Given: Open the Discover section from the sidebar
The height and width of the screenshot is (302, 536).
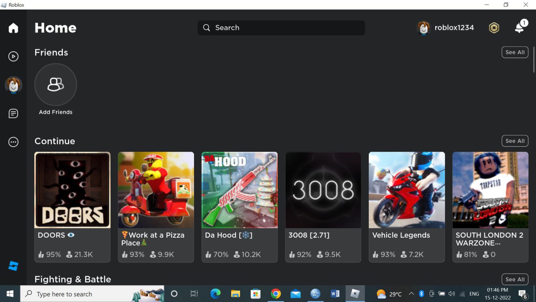Looking at the screenshot, I should 13,56.
